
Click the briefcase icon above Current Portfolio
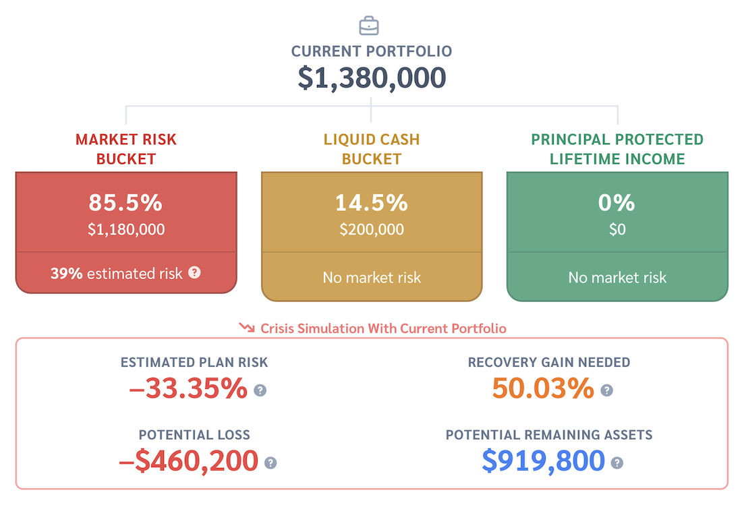[369, 26]
